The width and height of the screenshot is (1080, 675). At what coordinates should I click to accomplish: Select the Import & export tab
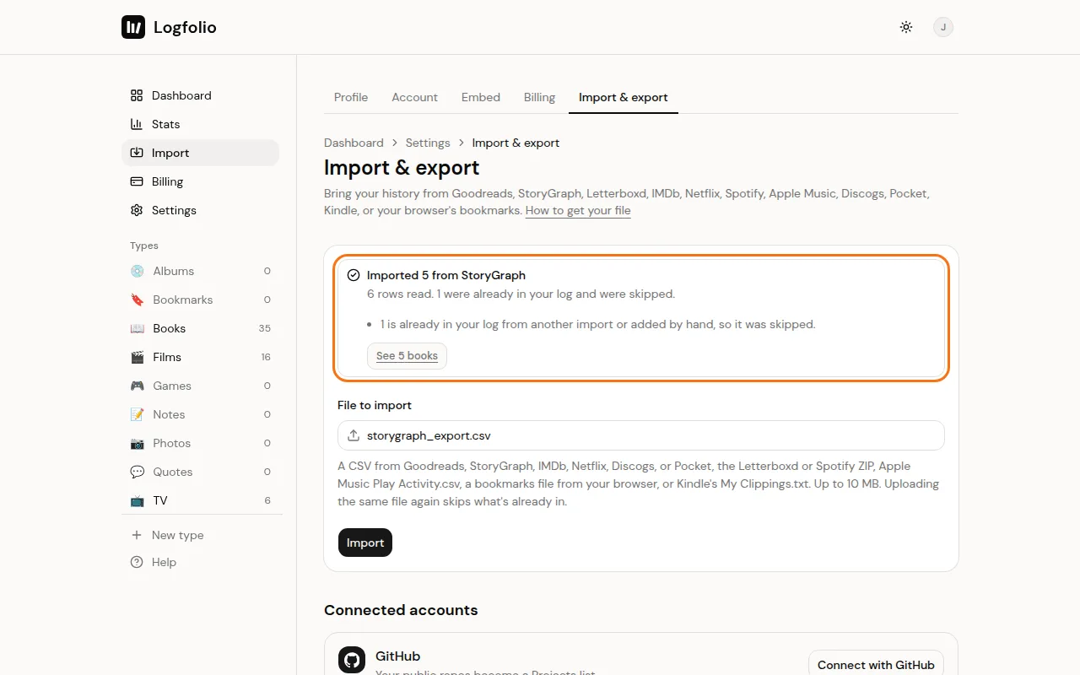624,97
